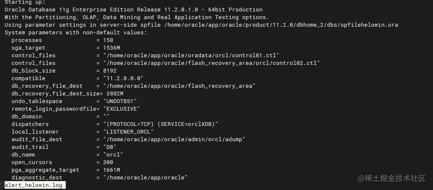The image size is (433, 190).
Task: Click the spfilehelowin.ora file path
Action: click(x=280, y=25)
